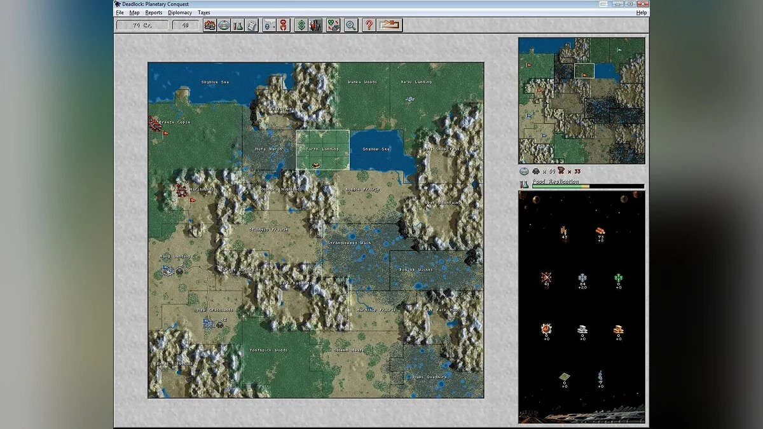Select the Stillness Prairie territory
The height and width of the screenshot is (429, 763).
(269, 229)
